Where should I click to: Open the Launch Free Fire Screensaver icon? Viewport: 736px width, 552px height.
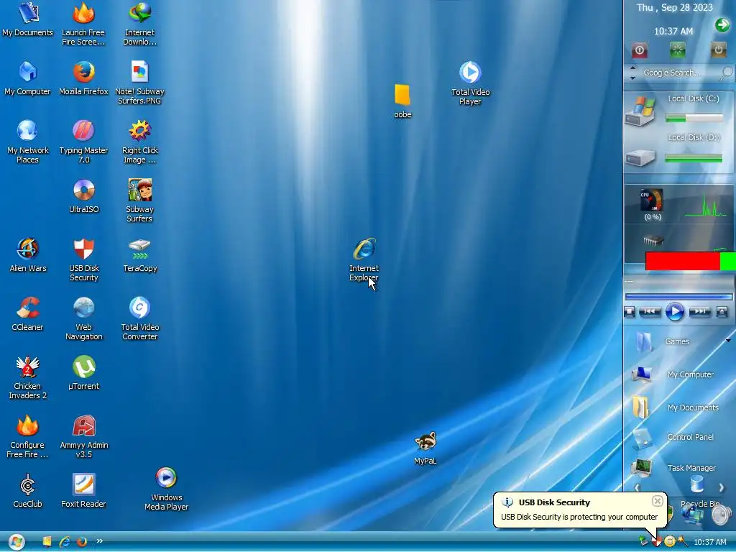(x=83, y=24)
